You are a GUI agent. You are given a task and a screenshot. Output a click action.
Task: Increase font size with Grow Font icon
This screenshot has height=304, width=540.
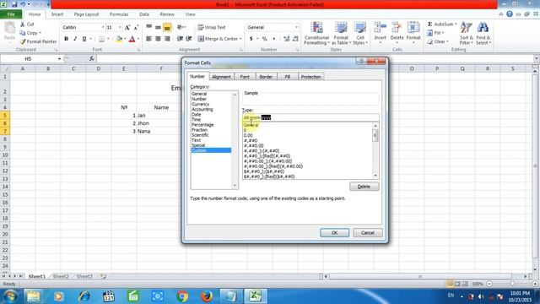[127, 27]
